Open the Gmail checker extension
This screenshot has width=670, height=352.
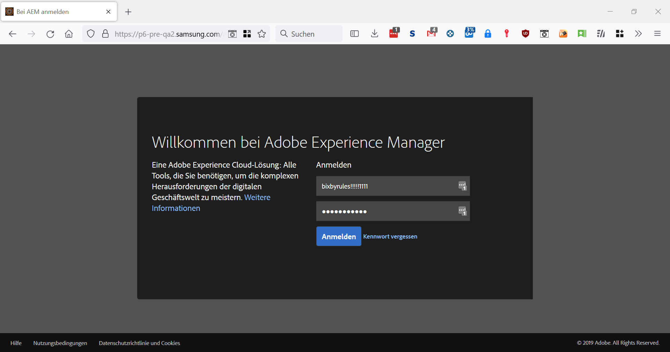(432, 32)
